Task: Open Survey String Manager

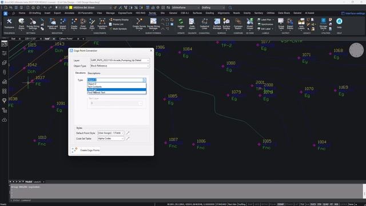Action: [x=153, y=24]
